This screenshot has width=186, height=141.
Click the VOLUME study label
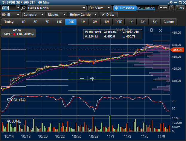(x=14, y=121)
